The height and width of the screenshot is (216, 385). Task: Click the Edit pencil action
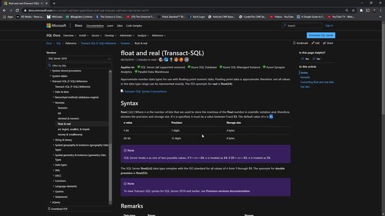pos(315,43)
